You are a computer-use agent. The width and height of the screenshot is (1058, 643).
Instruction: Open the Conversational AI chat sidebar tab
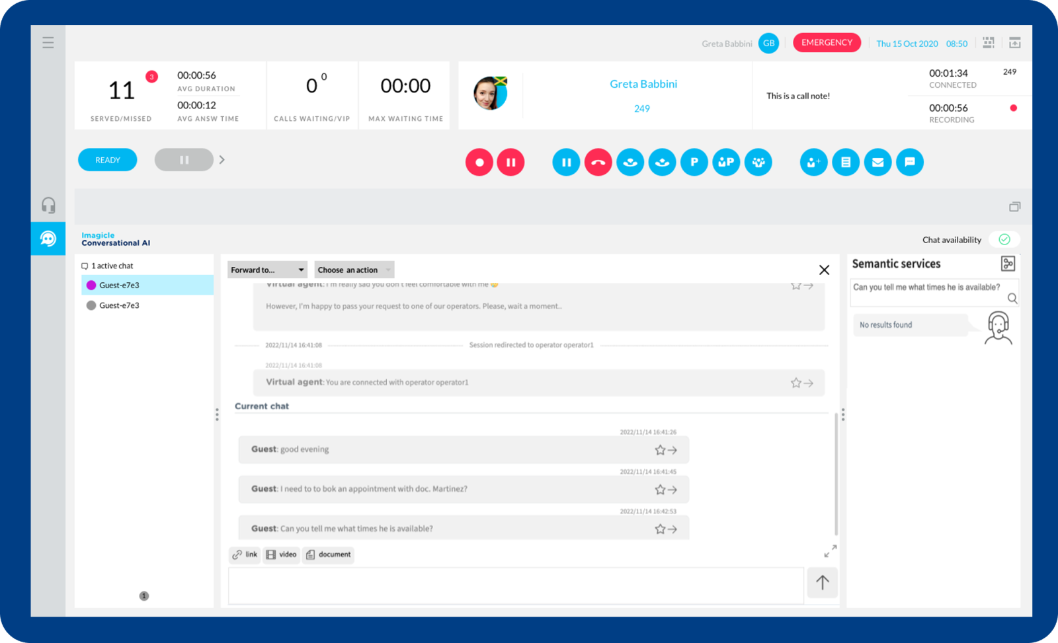click(x=48, y=239)
